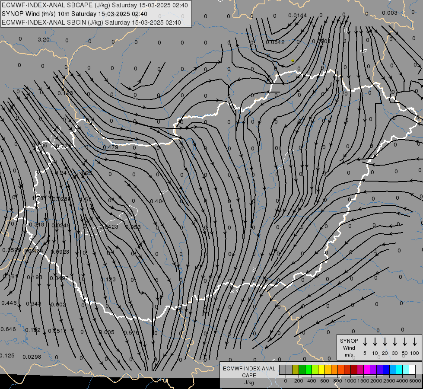Pick the amber CAPE swatch after 600

328,370
